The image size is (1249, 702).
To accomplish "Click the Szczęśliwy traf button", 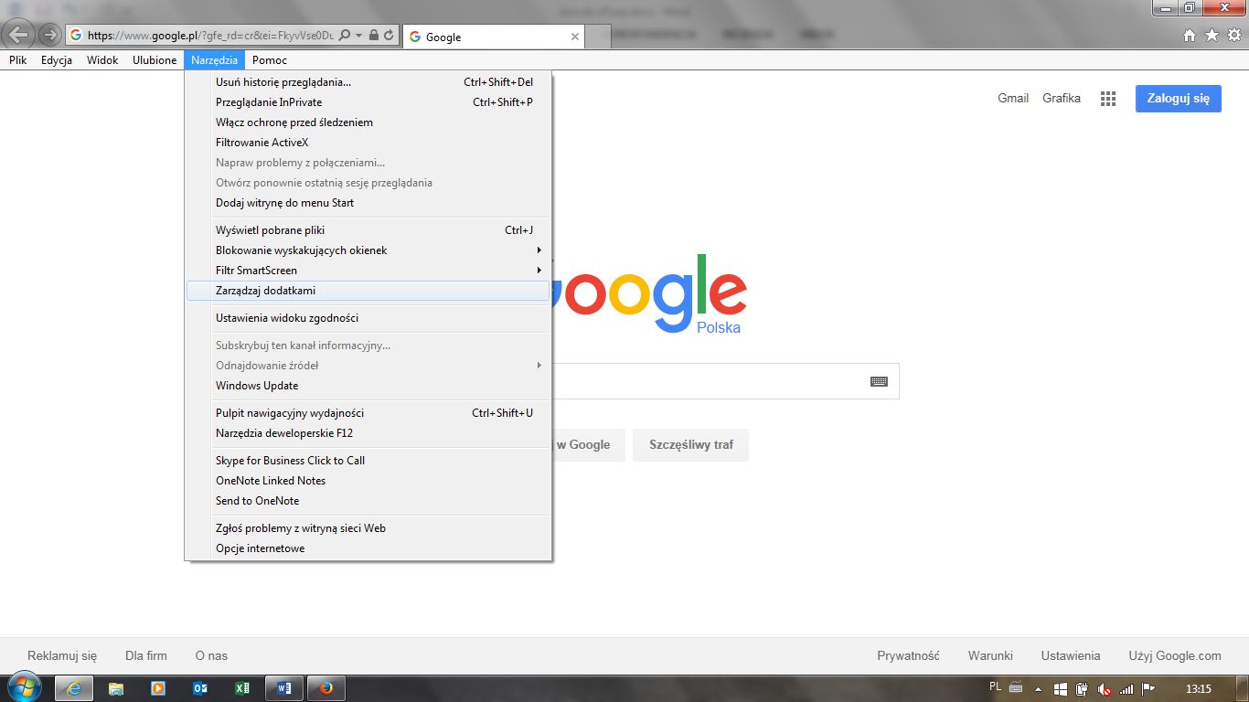I will coord(691,445).
